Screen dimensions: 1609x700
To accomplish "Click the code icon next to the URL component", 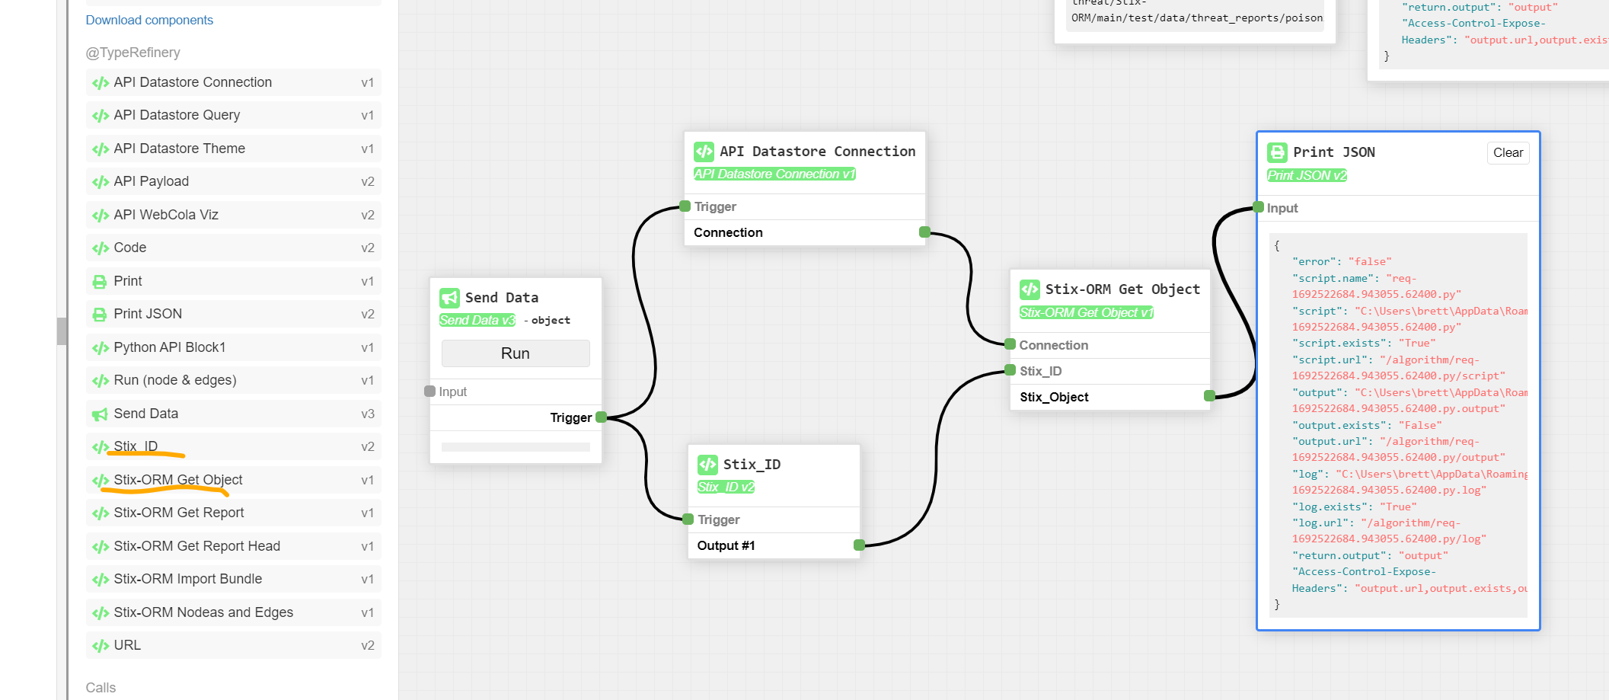I will pyautogui.click(x=100, y=645).
